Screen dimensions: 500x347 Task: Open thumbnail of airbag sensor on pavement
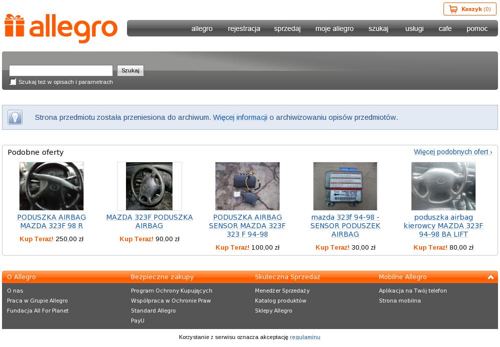coord(247,186)
